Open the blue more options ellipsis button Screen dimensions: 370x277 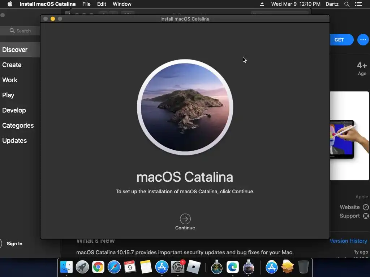point(363,40)
